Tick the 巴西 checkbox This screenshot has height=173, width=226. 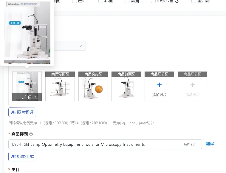[x=74, y=1]
